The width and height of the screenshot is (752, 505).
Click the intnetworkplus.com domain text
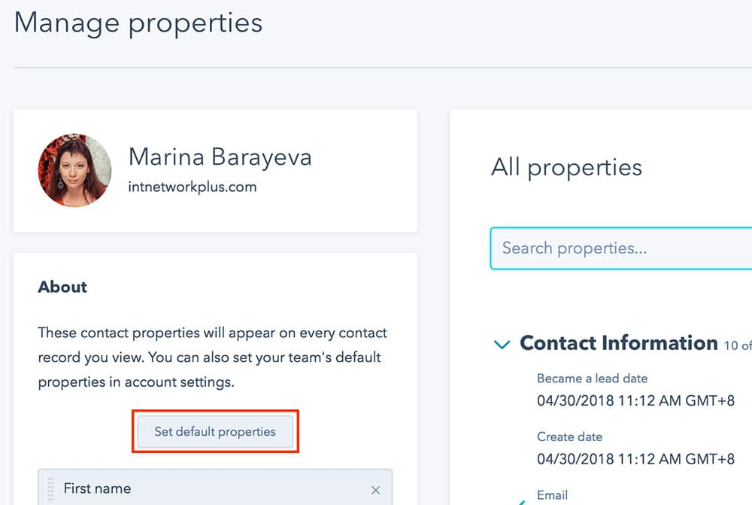[x=193, y=187]
